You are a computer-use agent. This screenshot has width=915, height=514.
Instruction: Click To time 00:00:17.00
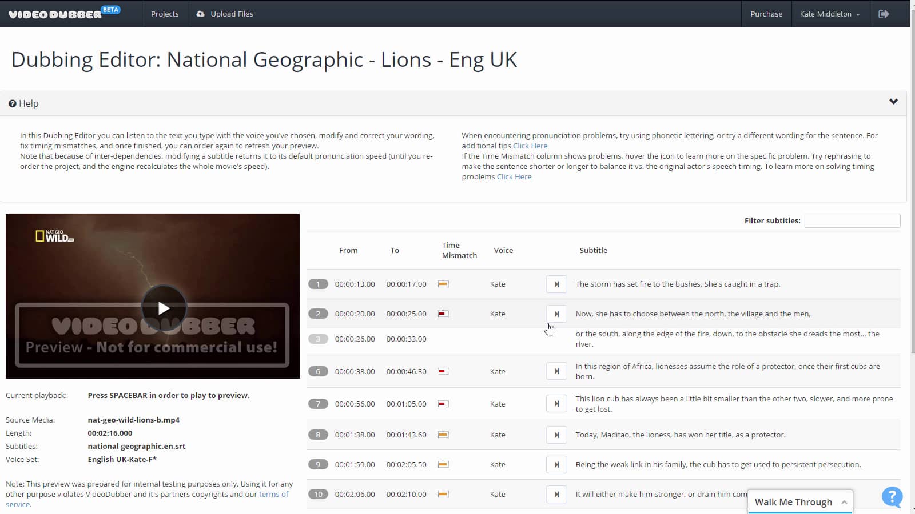(407, 284)
